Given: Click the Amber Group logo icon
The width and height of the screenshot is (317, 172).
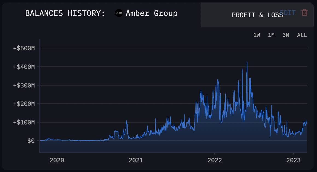Looking at the screenshot, I should click(119, 13).
